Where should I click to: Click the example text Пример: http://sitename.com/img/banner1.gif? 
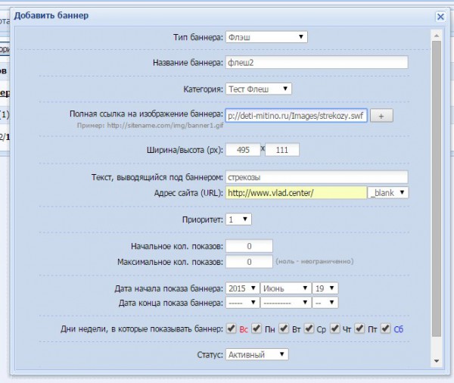(x=150, y=126)
